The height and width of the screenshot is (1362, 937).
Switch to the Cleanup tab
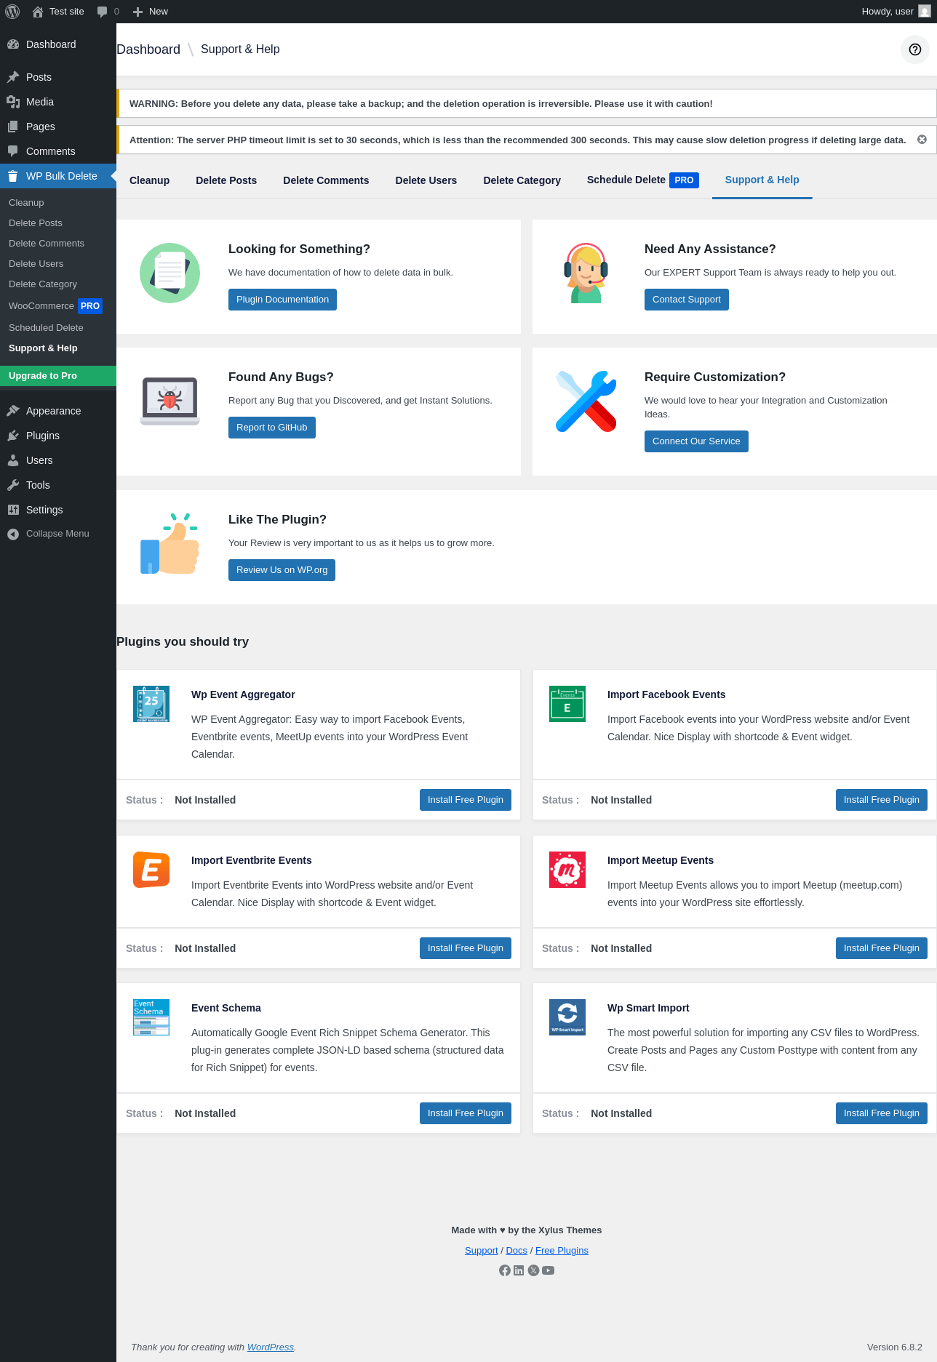pos(149,180)
